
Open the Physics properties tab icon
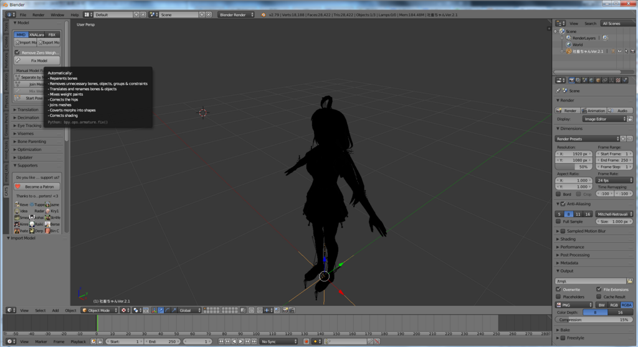[x=625, y=80]
